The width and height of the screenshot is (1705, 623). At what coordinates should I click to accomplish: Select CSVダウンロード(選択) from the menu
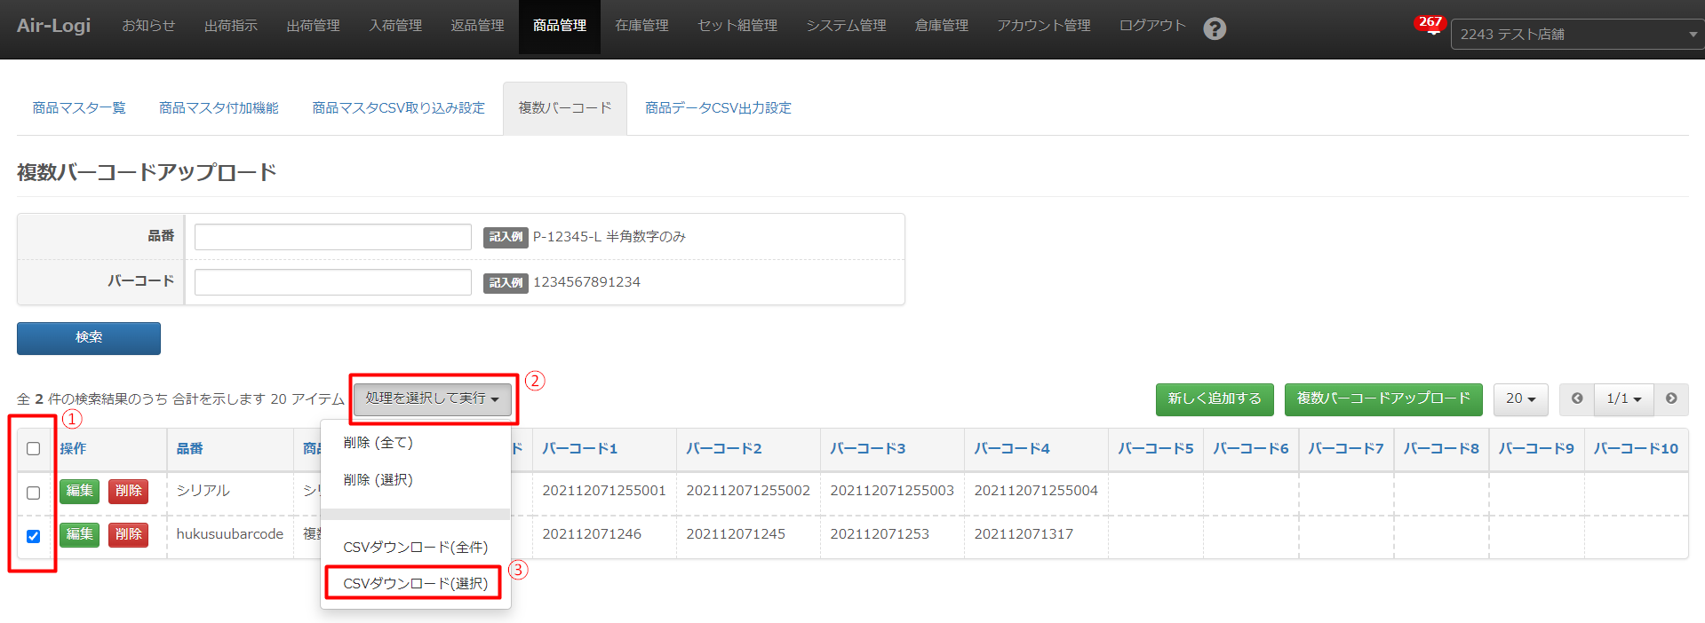click(x=415, y=584)
